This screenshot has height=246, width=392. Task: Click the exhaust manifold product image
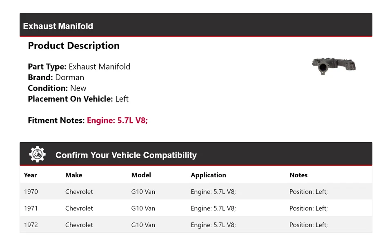tap(334, 66)
